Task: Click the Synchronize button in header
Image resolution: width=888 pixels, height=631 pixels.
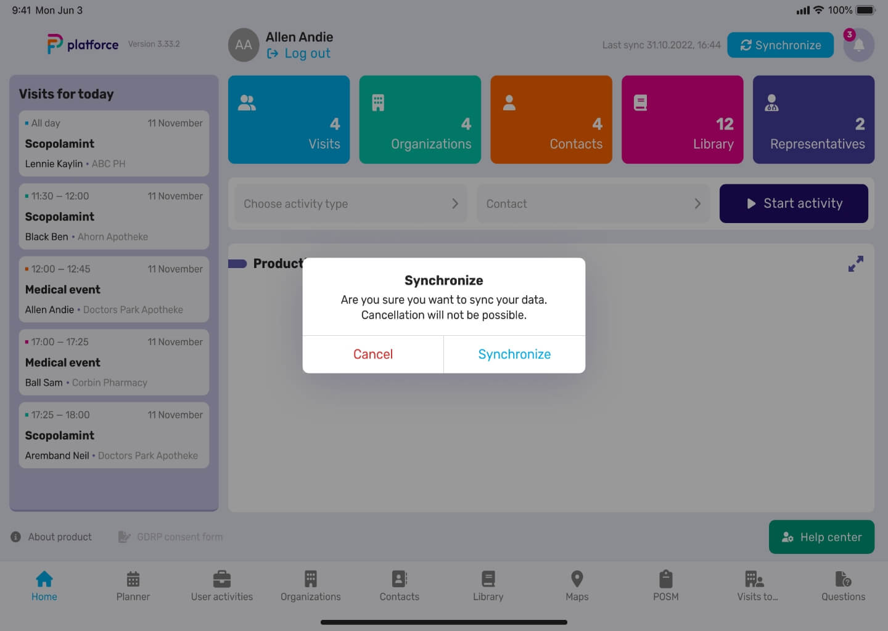Action: click(780, 45)
